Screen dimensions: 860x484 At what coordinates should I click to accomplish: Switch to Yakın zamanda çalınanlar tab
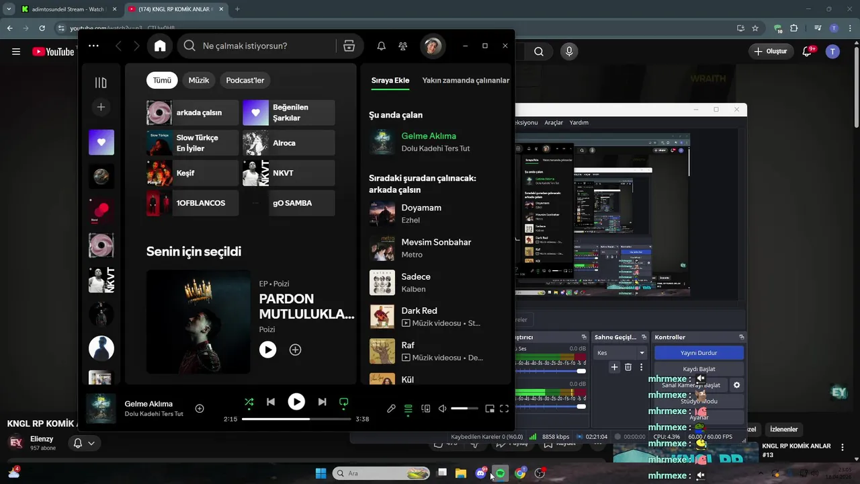click(466, 80)
